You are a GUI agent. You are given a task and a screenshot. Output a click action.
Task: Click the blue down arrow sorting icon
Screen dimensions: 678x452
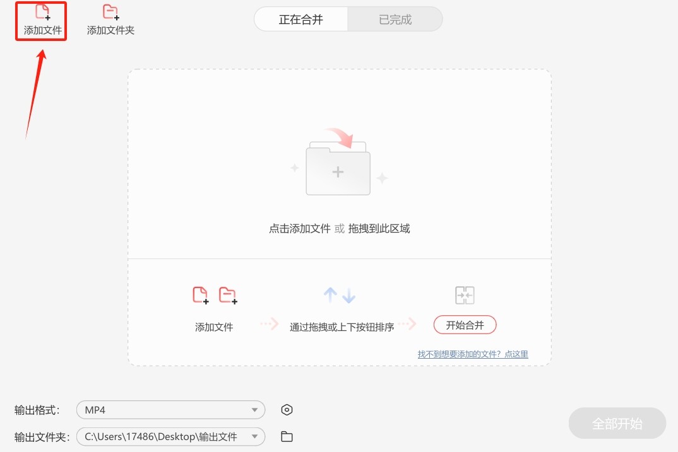coord(349,295)
